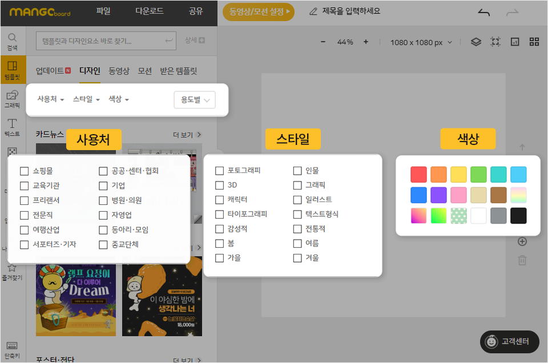This screenshot has height=363, width=548.
Task: Switch to the 받은 템플릿 tab
Action: tap(179, 71)
